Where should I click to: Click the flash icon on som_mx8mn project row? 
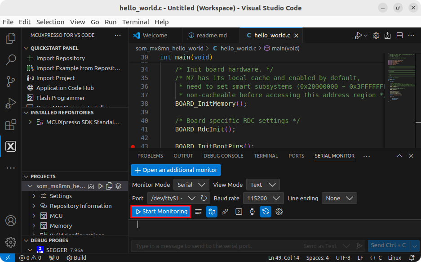click(91, 186)
